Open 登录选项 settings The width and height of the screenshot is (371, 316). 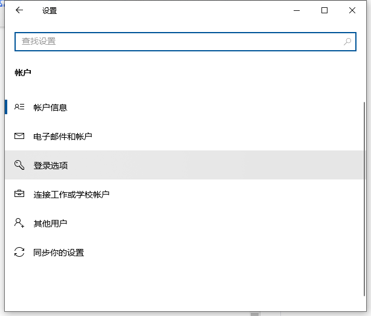[50, 166]
